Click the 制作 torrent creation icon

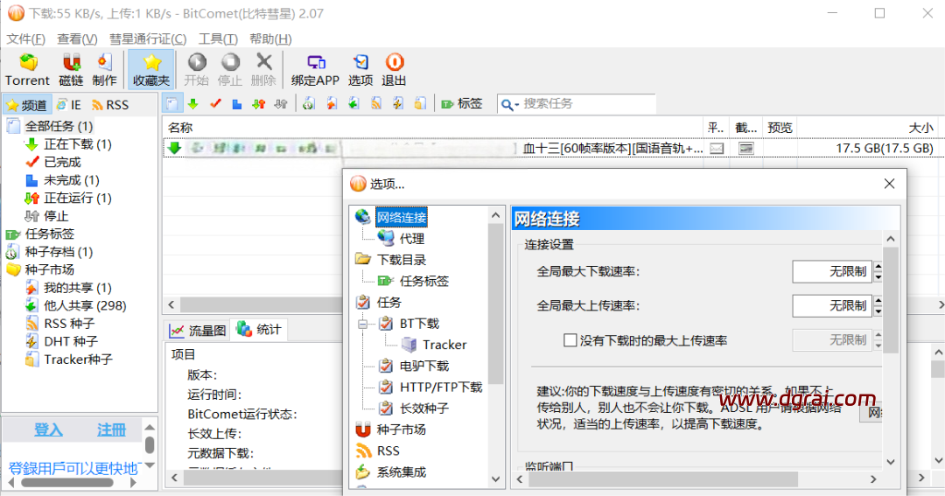tap(104, 69)
